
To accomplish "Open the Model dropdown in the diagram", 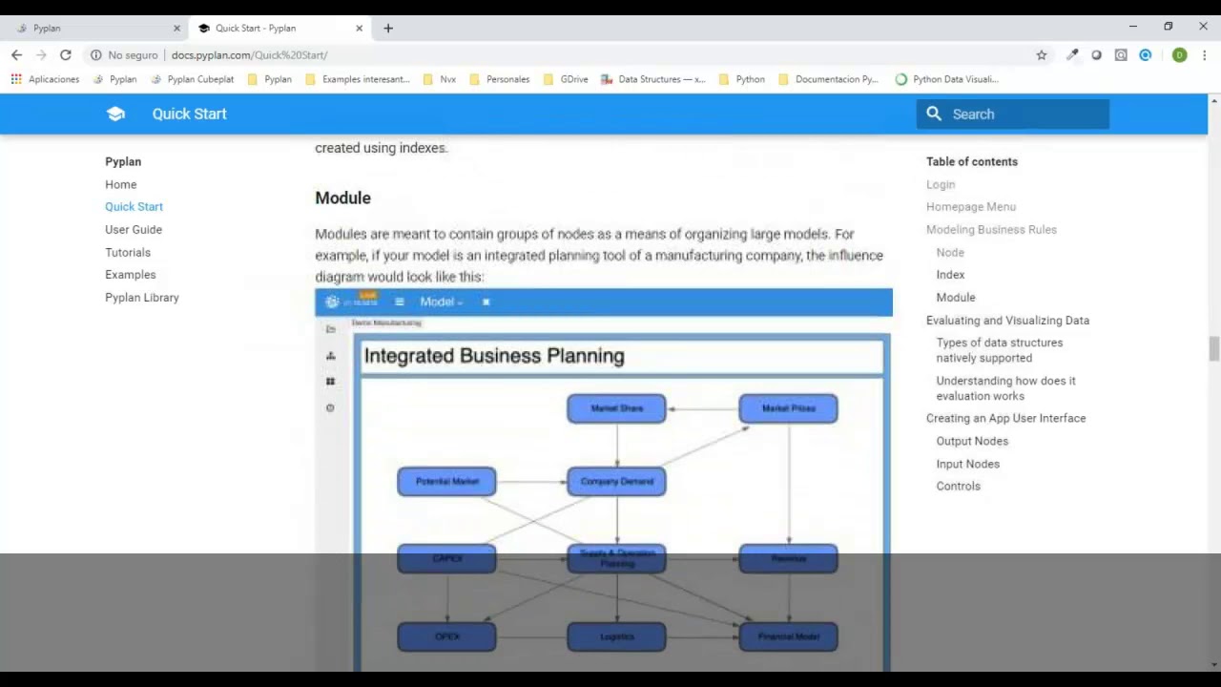I will pos(441,302).
